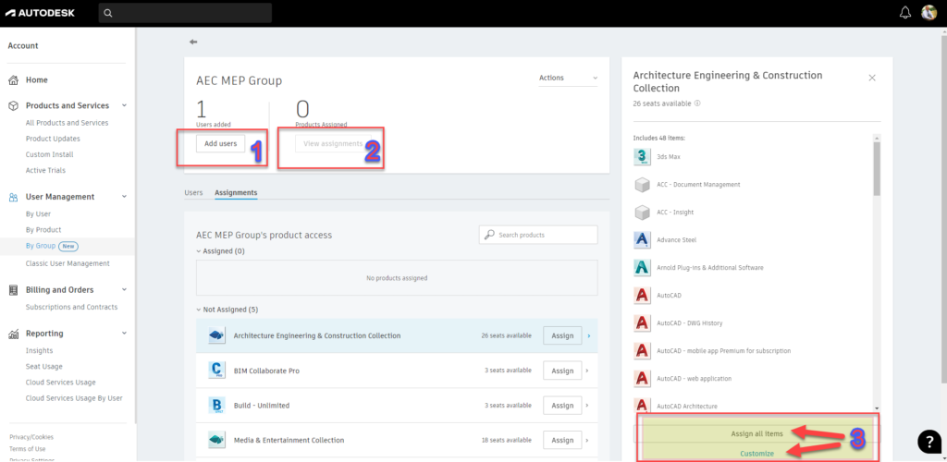Click the Home house icon
The image size is (947, 462).
click(14, 79)
